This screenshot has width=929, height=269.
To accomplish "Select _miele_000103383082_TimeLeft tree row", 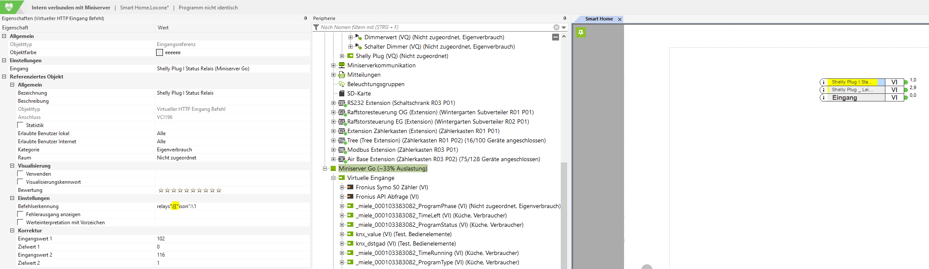I will coord(431,215).
